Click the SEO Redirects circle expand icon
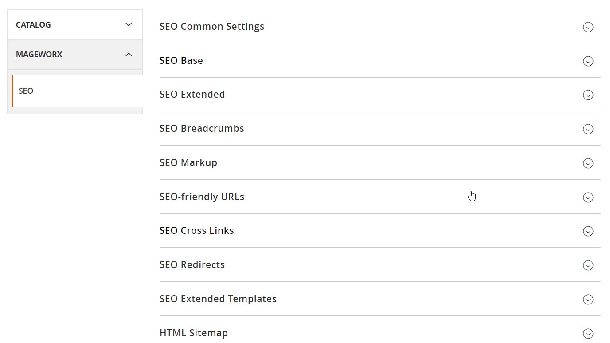The height and width of the screenshot is (343, 610). [x=588, y=265]
